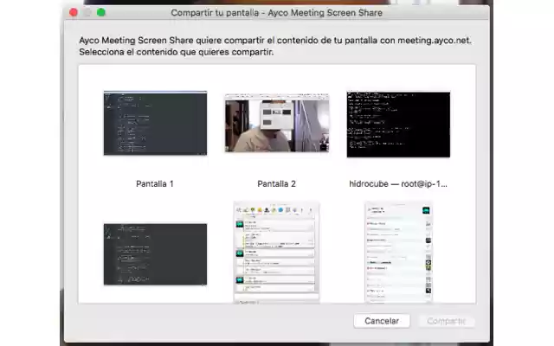Pick the chat list window thumbnail in bottom middle
Screen dimensions: 554x346
point(277,253)
